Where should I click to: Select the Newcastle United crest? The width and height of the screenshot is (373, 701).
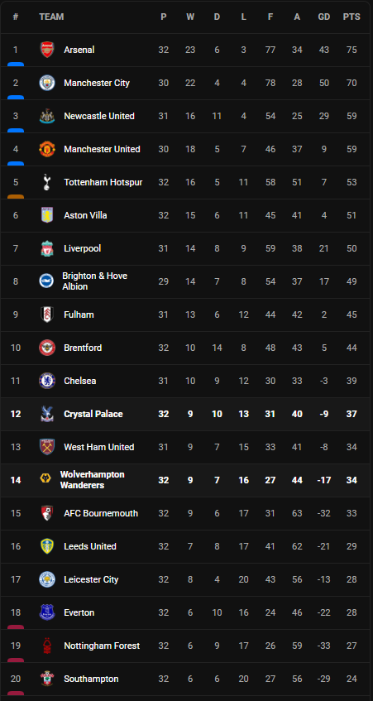click(47, 116)
